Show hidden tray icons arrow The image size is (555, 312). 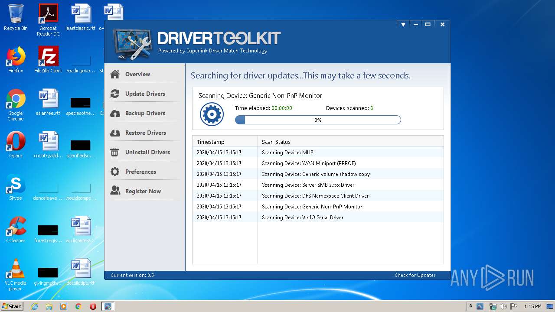(x=470, y=306)
